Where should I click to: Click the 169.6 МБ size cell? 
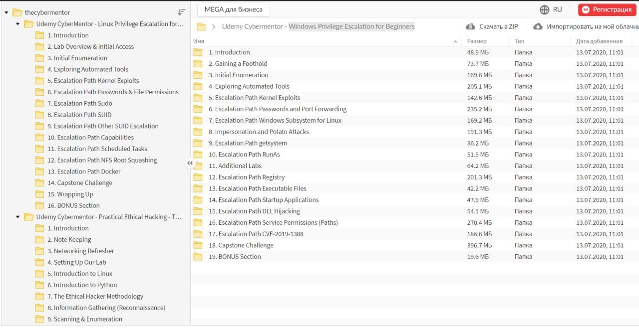point(479,75)
